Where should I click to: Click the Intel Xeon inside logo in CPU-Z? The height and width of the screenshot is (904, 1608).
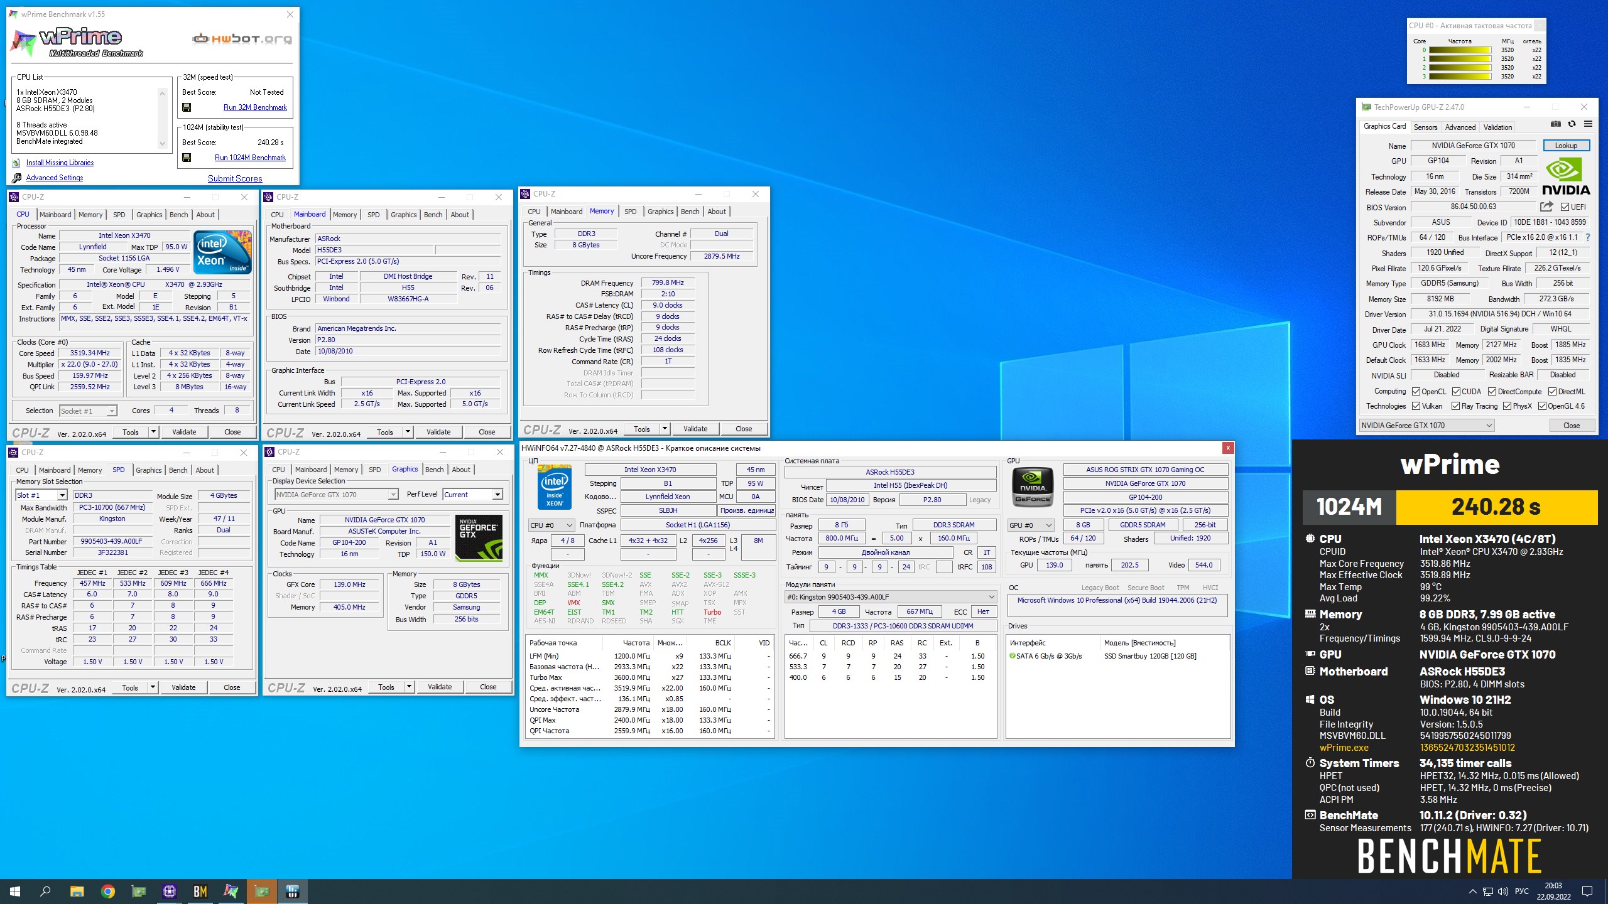(x=223, y=252)
